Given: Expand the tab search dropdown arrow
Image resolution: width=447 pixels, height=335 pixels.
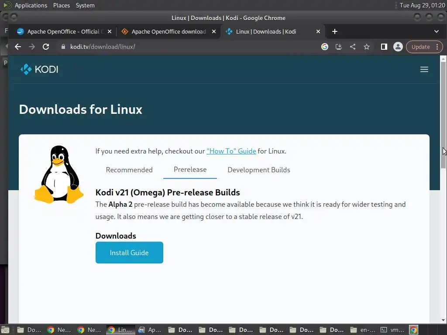Looking at the screenshot, I should pos(436,31).
